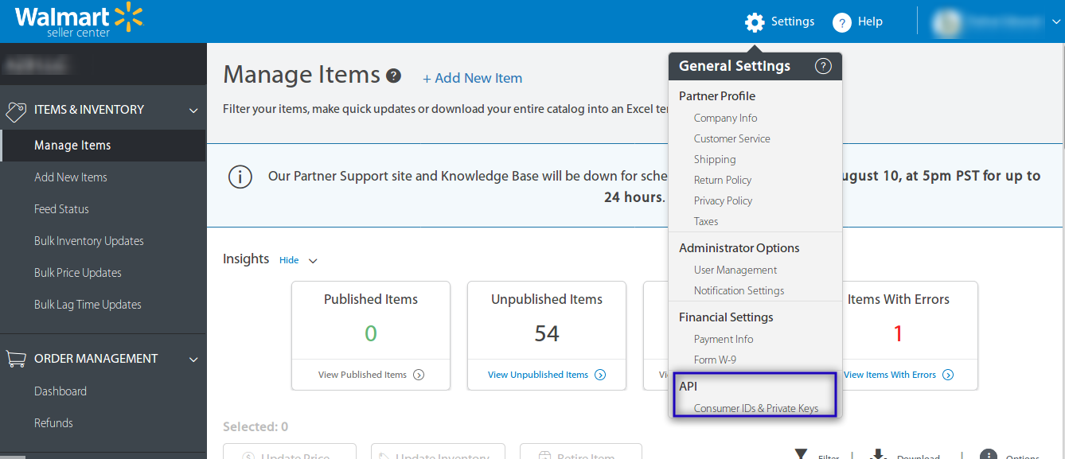The image size is (1065, 459).
Task: Open Feed Status in the sidebar
Action: point(61,209)
